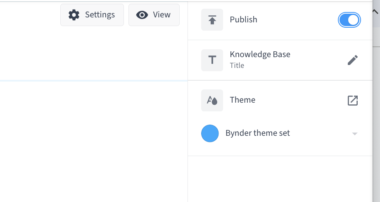Click the blue theme color circle
The height and width of the screenshot is (202, 380).
210,133
